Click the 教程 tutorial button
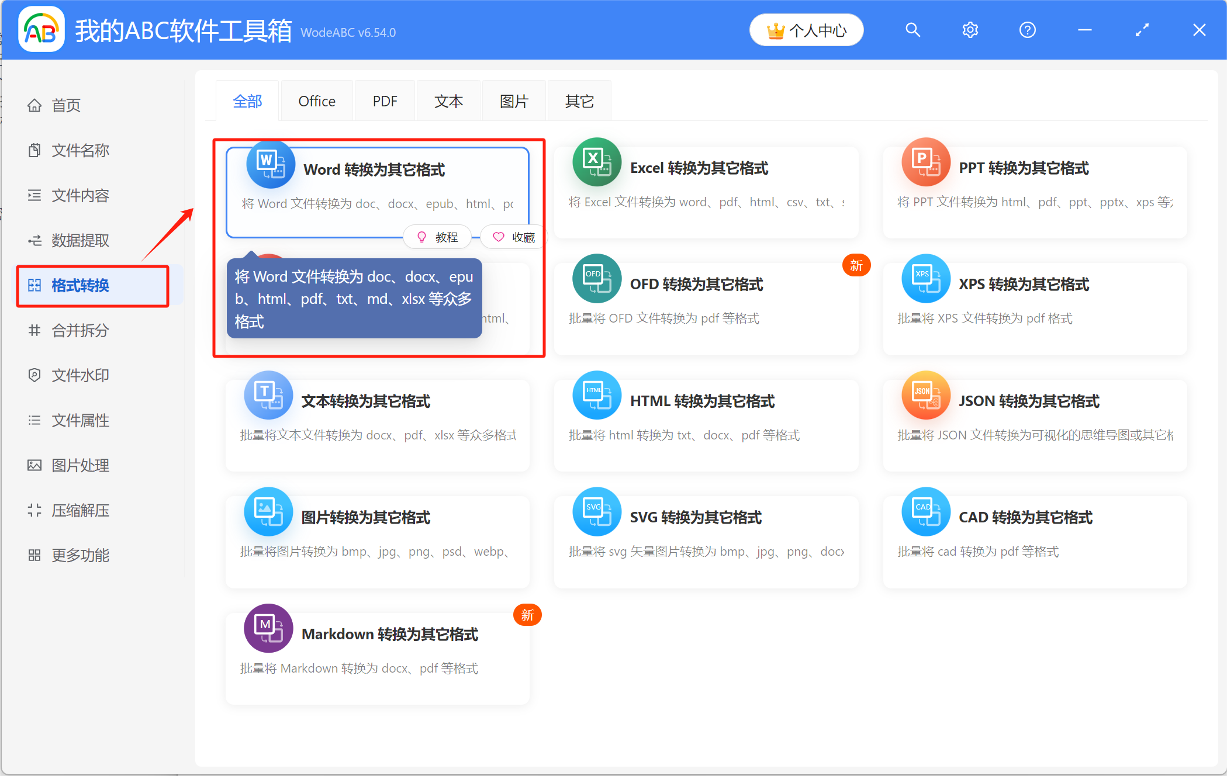This screenshot has width=1227, height=776. [437, 237]
